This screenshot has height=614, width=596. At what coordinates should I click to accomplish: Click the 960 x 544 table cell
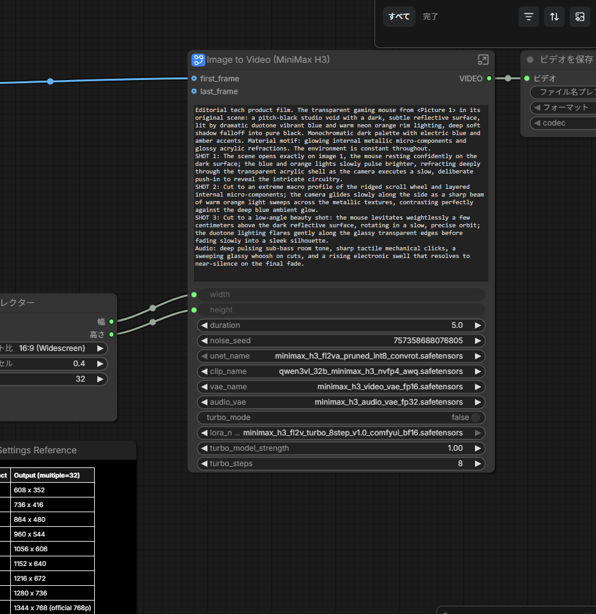coord(52,535)
